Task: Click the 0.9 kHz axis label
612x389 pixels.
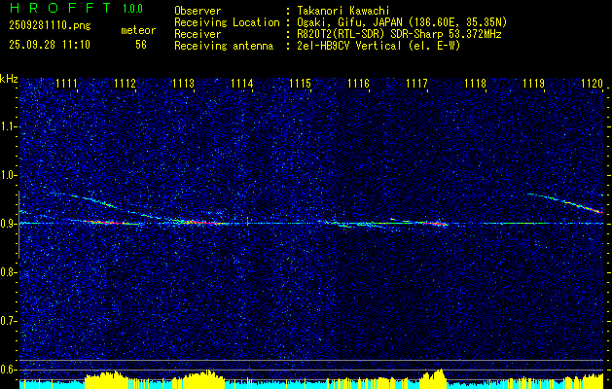Action: click(7, 224)
